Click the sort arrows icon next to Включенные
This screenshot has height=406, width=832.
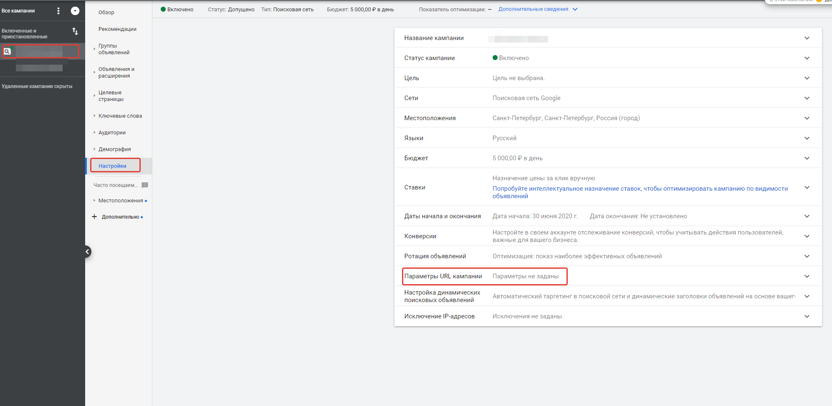click(75, 31)
